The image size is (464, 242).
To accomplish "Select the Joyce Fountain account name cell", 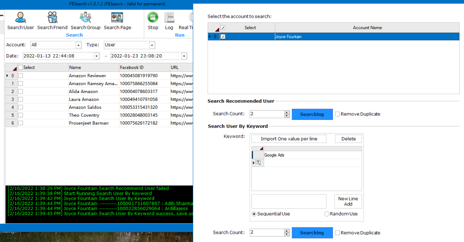I will (367, 37).
